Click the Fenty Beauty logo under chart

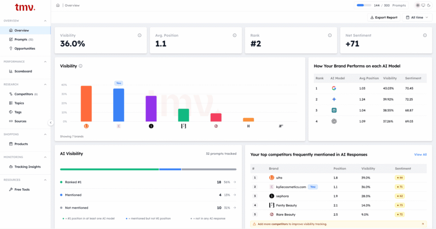tap(184, 126)
